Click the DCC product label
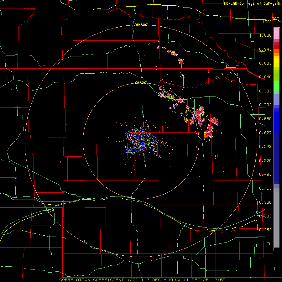The height and width of the screenshot is (282, 282). 275,18
